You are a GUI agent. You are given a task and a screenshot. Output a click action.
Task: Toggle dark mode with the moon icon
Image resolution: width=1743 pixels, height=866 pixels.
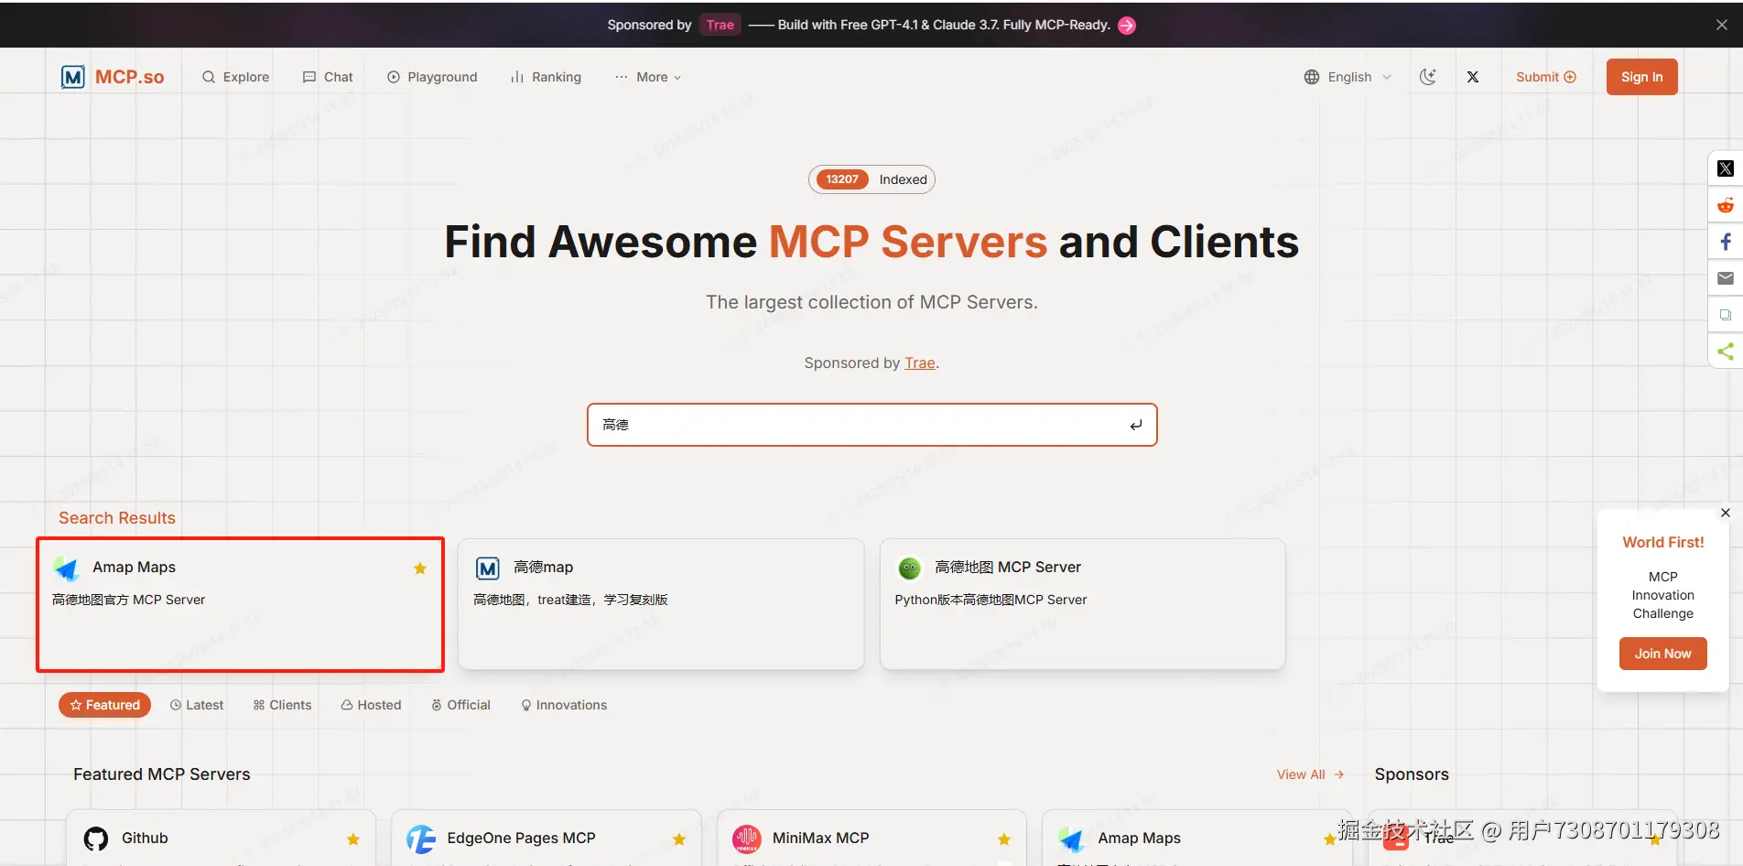[x=1428, y=77]
